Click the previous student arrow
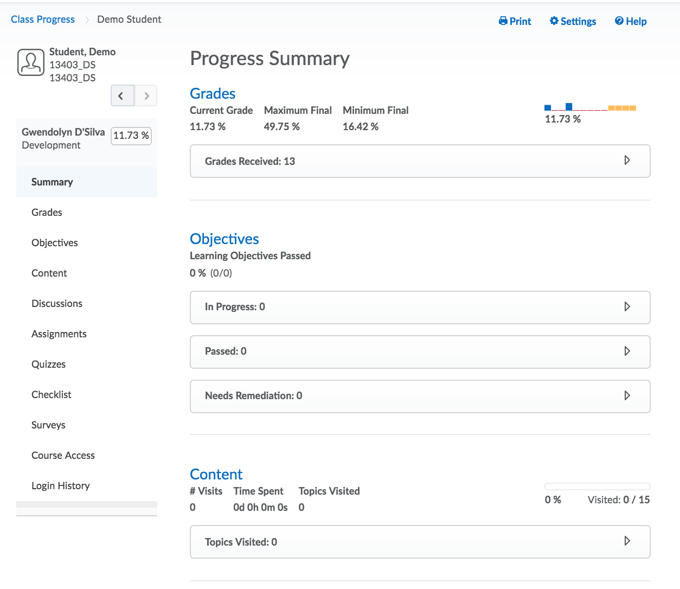The image size is (680, 589). [x=122, y=95]
